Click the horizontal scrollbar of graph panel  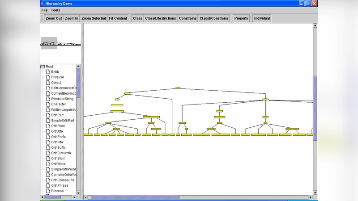(x=134, y=197)
